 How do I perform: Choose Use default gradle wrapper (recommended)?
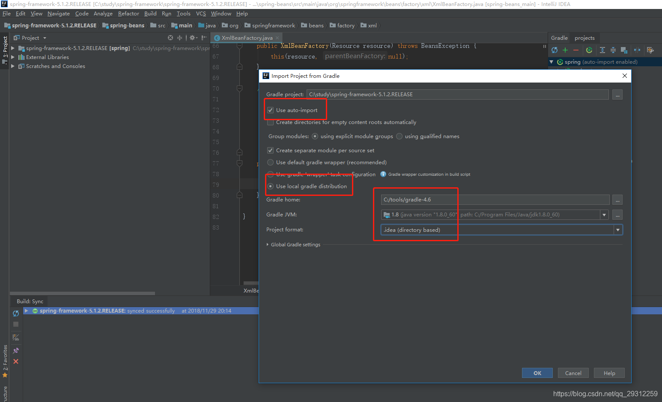270,163
